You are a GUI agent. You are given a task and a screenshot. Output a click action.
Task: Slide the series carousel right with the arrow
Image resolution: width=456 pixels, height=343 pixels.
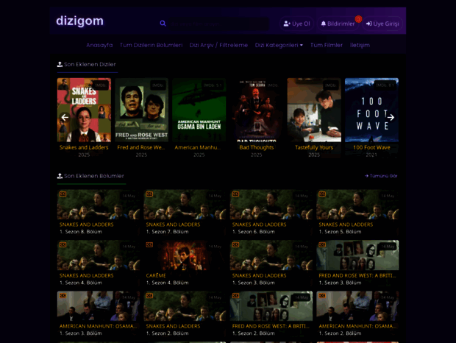tap(391, 117)
